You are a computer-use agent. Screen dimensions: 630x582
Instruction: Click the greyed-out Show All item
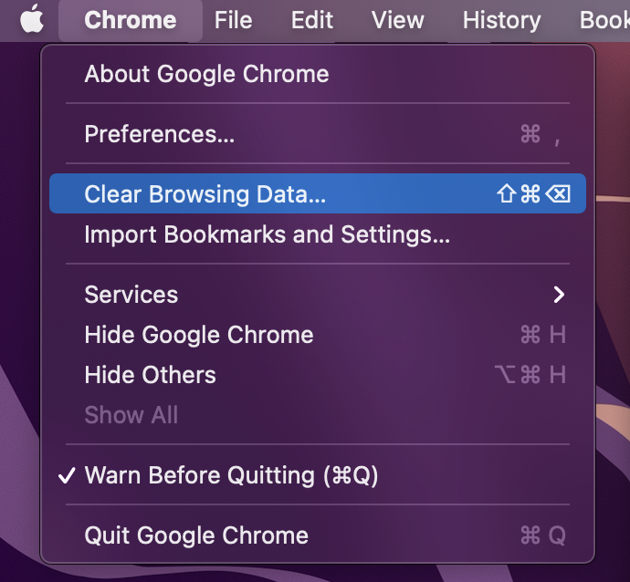[x=131, y=415]
